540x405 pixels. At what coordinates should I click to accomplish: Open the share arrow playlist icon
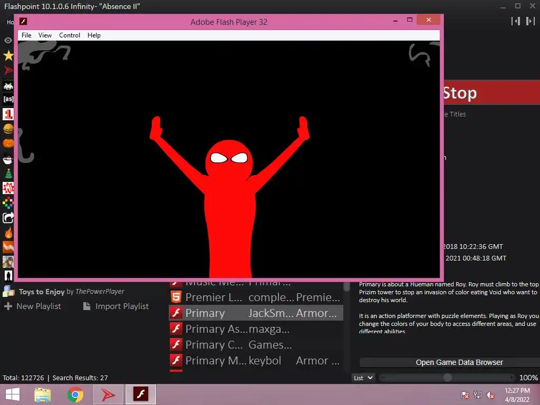[8, 218]
